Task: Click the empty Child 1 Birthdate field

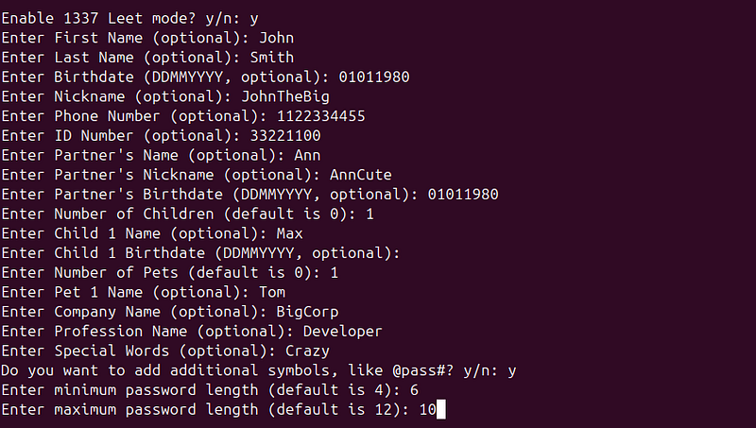Action: (415, 253)
